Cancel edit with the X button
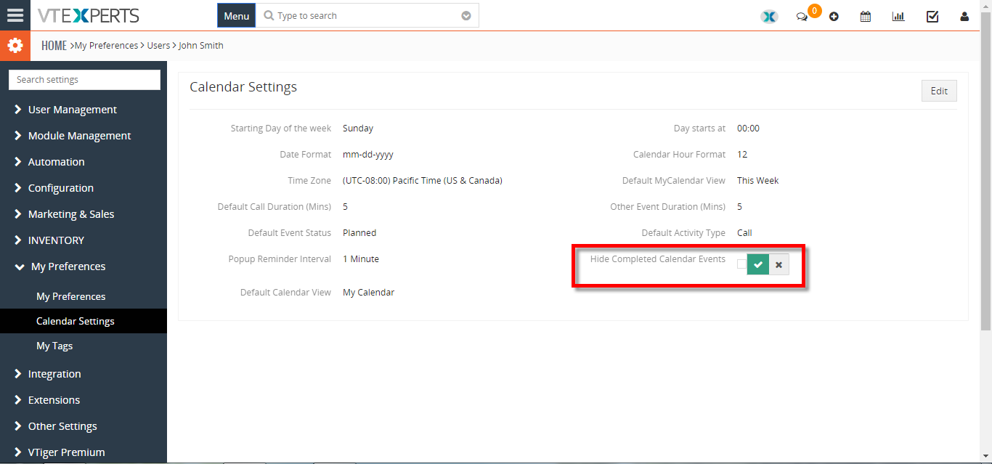 pos(778,264)
